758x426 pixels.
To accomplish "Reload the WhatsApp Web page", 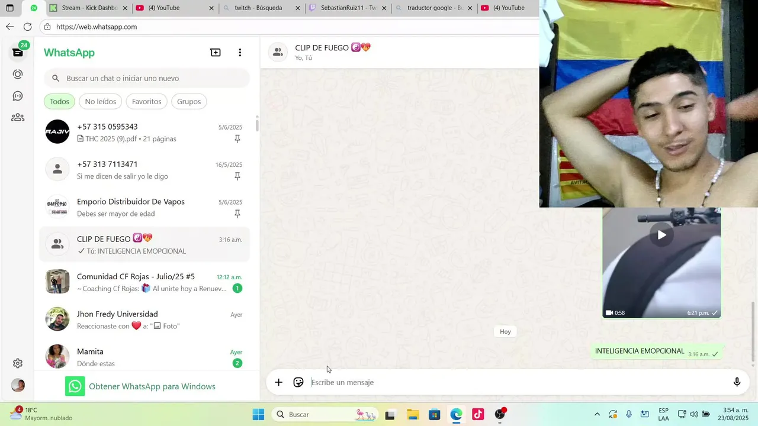I will 27,27.
